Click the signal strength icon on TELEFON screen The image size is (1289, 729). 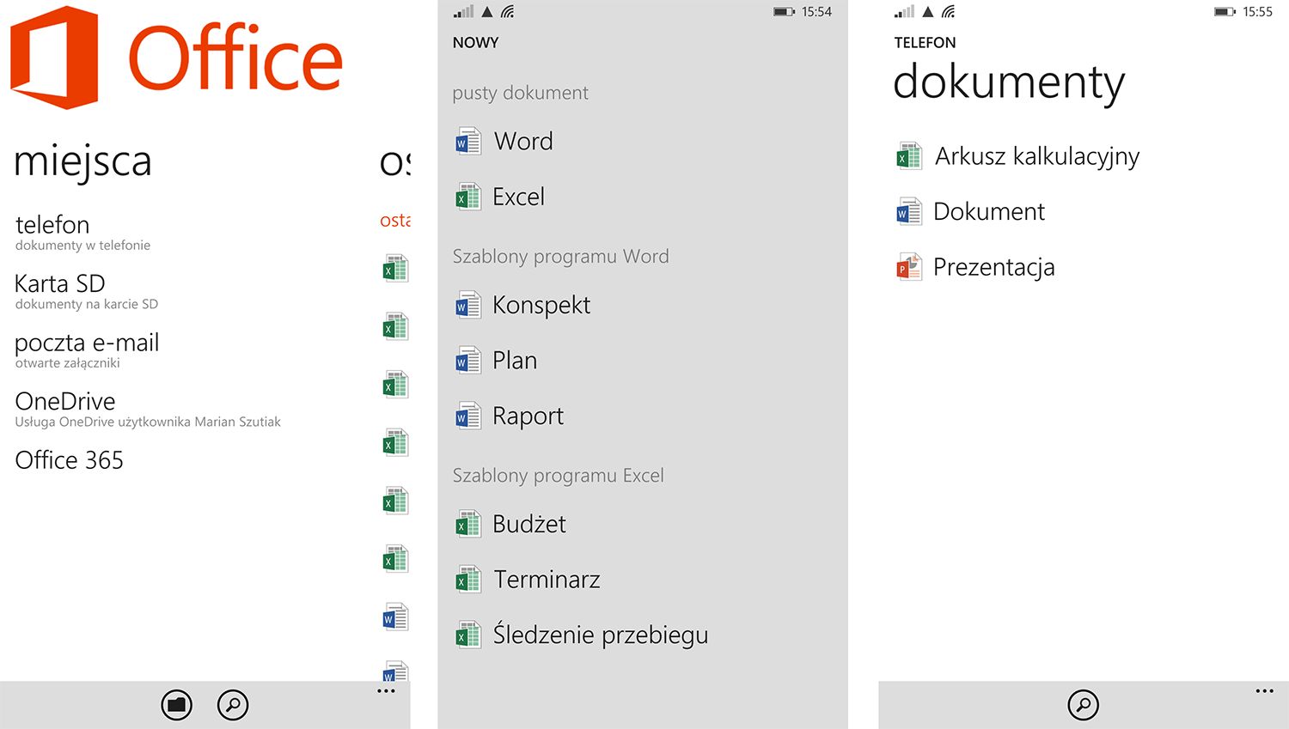click(905, 12)
